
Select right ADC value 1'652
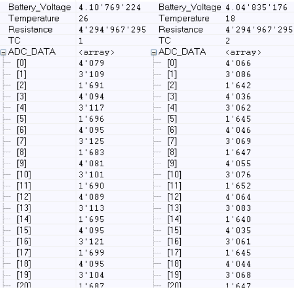(x=238, y=186)
